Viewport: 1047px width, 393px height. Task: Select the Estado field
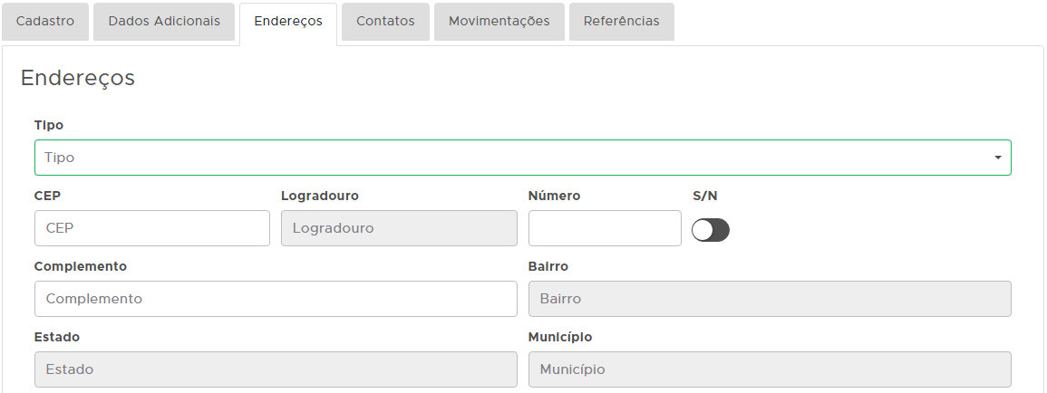[276, 369]
